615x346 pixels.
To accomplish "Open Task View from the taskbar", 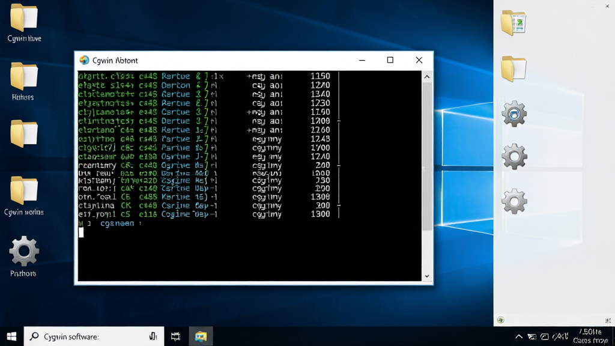I will pyautogui.click(x=176, y=336).
